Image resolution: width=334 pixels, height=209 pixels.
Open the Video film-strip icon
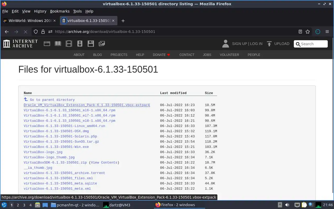tap(69, 44)
